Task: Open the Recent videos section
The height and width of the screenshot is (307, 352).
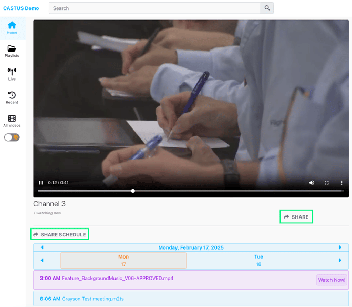Action: pyautogui.click(x=12, y=97)
